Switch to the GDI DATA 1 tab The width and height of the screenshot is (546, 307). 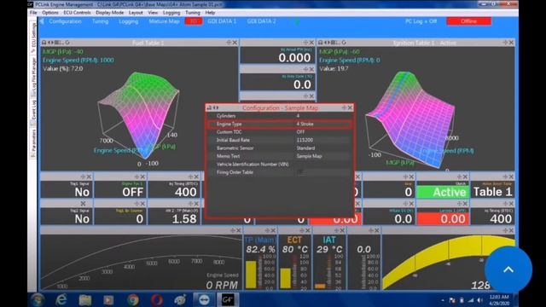pos(222,21)
